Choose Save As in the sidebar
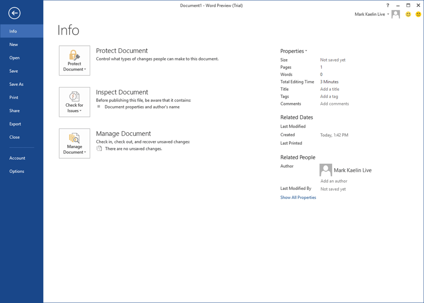Viewport: 424px width, 303px height. click(x=22, y=84)
